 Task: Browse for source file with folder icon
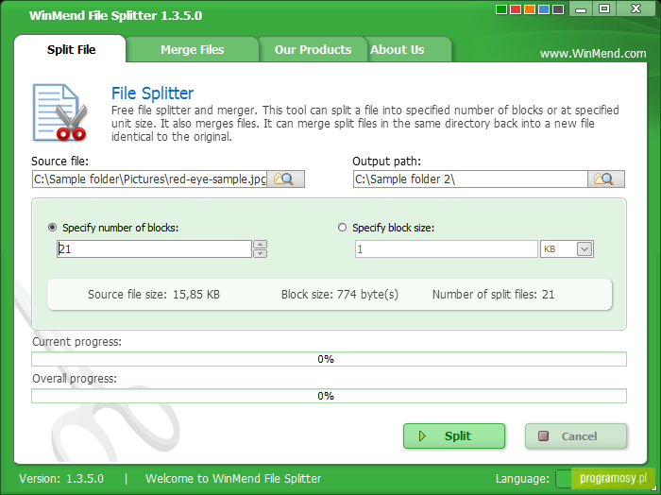285,179
